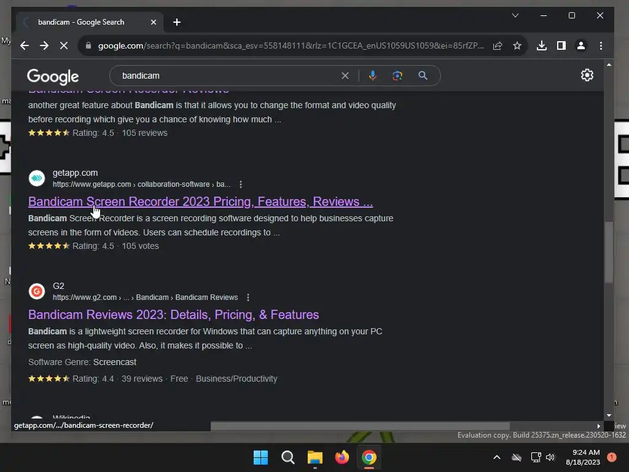Open more options for getapp.com result
Viewport: 629px width, 472px height.
(x=241, y=184)
